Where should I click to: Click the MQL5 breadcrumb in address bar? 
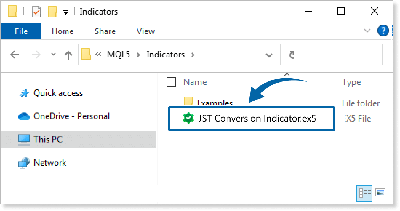[x=118, y=55]
